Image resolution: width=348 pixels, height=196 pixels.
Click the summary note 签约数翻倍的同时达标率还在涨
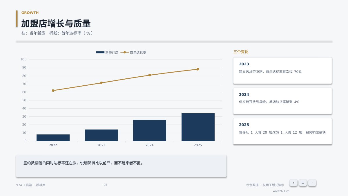click(x=83, y=163)
